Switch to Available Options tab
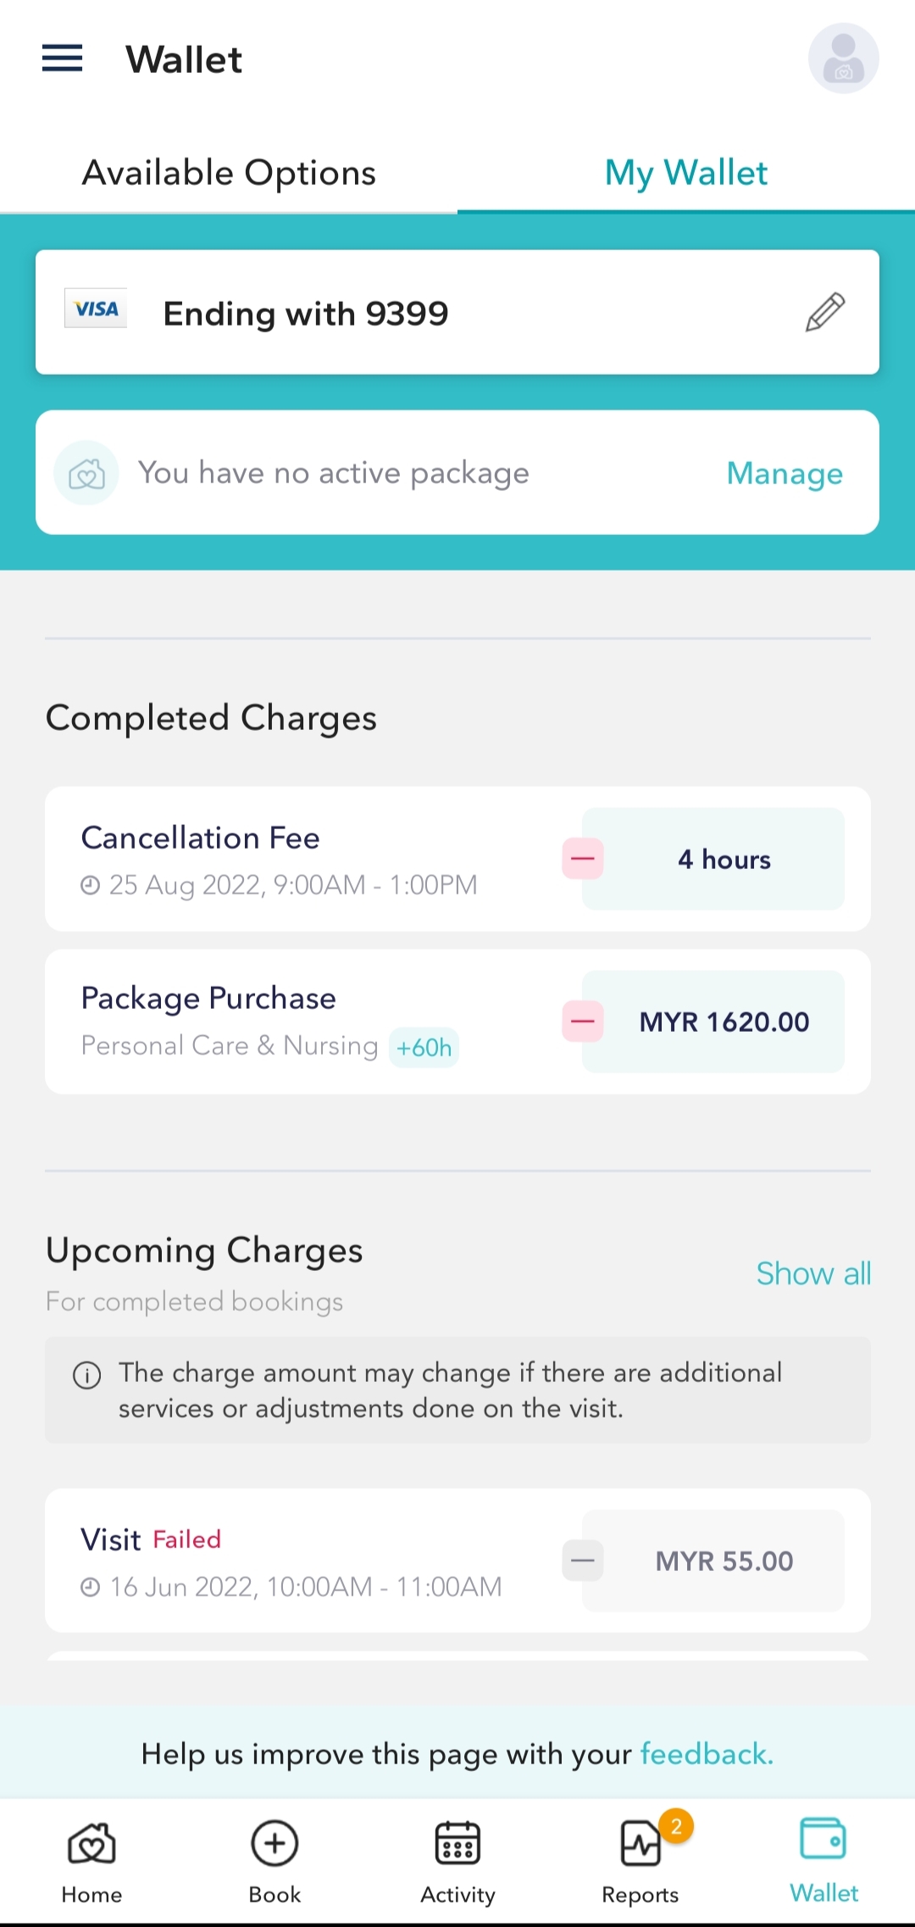 pos(229,173)
